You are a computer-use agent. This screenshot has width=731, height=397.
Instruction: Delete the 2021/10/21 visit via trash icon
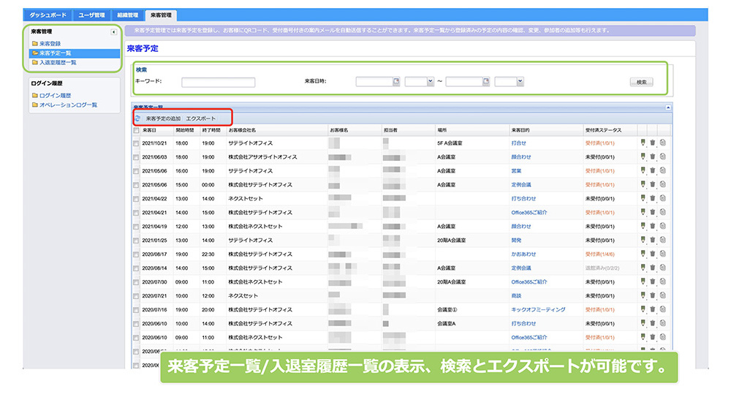pos(653,143)
